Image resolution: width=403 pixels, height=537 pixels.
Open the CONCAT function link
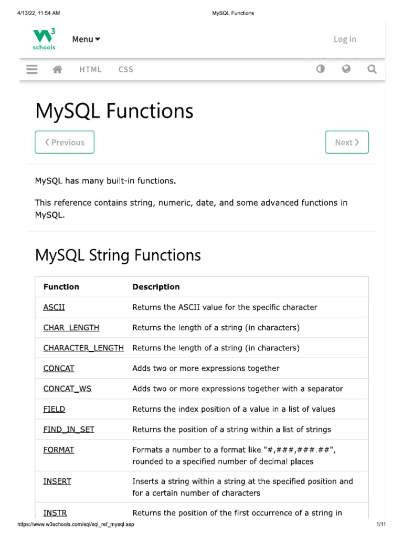click(59, 369)
